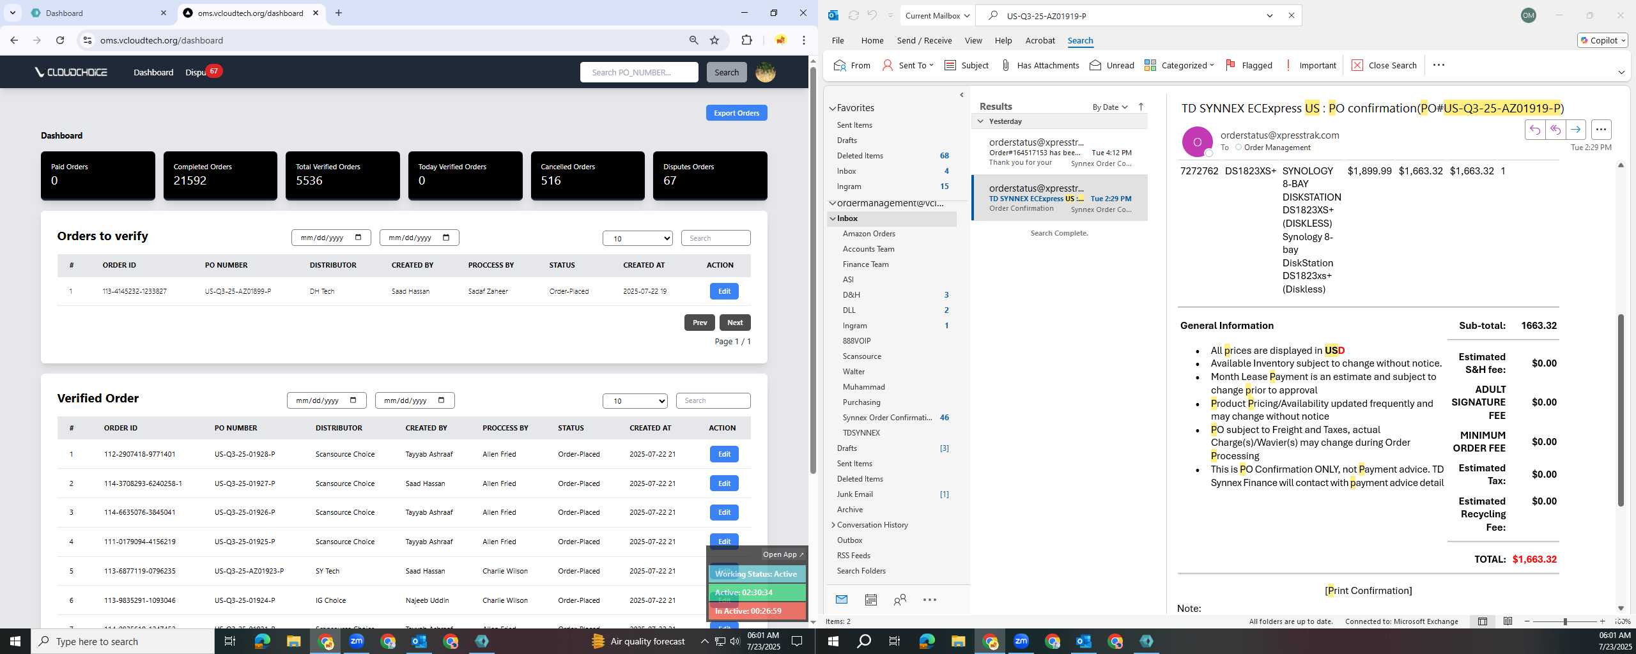Expand Conversation History folder
The image size is (1636, 654).
click(833, 525)
